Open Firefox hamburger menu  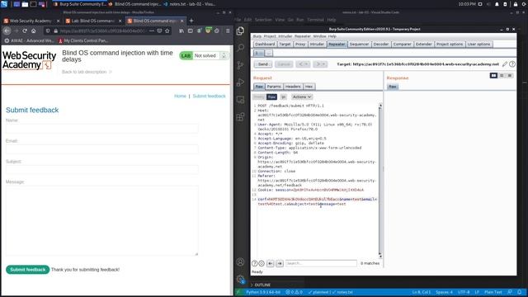tap(228, 31)
